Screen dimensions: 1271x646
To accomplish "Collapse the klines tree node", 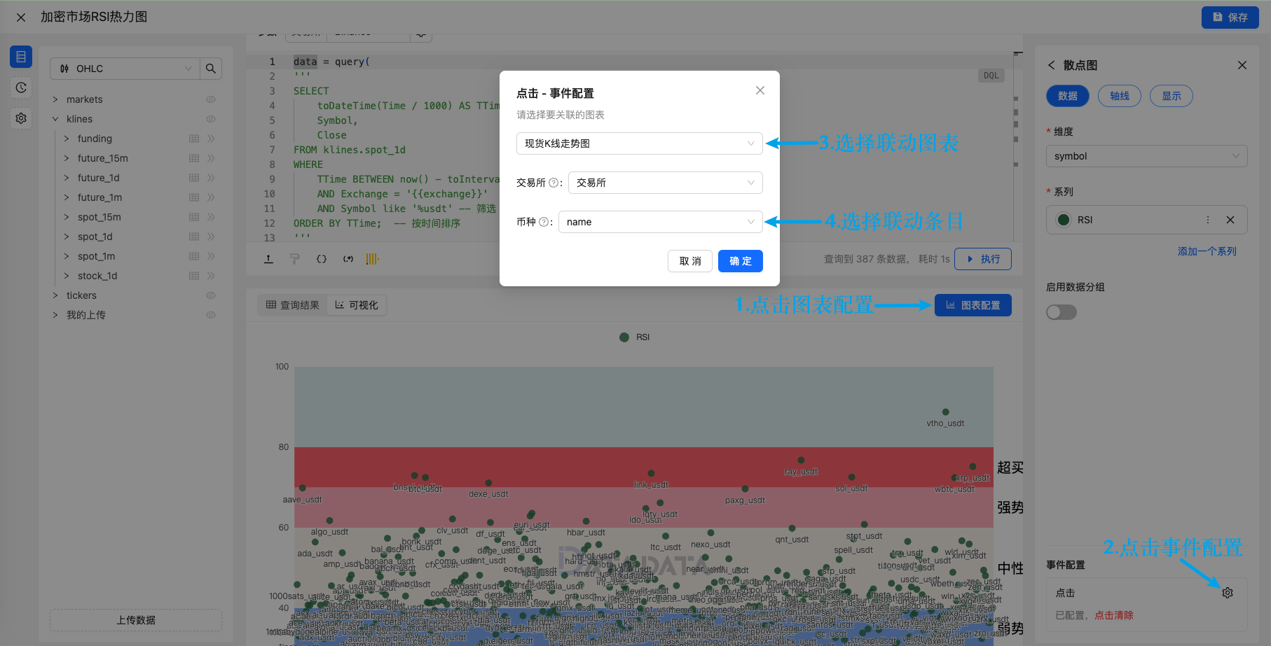I will coord(55,119).
